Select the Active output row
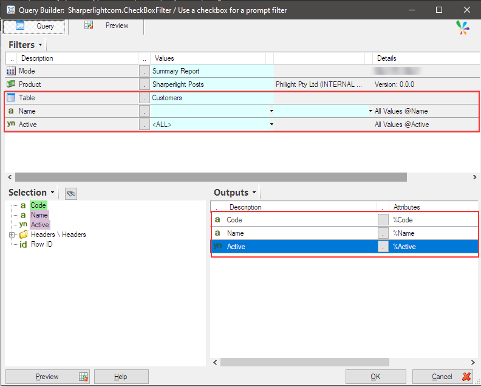This screenshot has width=481, height=387. click(x=344, y=247)
